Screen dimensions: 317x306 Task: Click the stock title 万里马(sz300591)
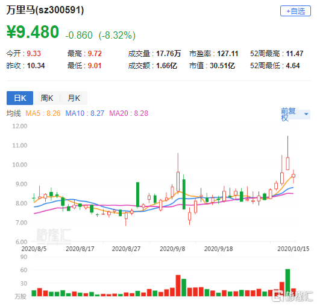(x=45, y=10)
